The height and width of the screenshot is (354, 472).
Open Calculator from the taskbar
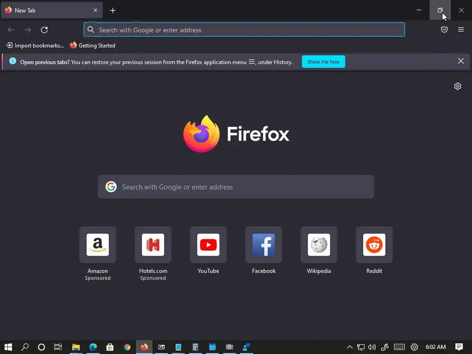pyautogui.click(x=195, y=347)
